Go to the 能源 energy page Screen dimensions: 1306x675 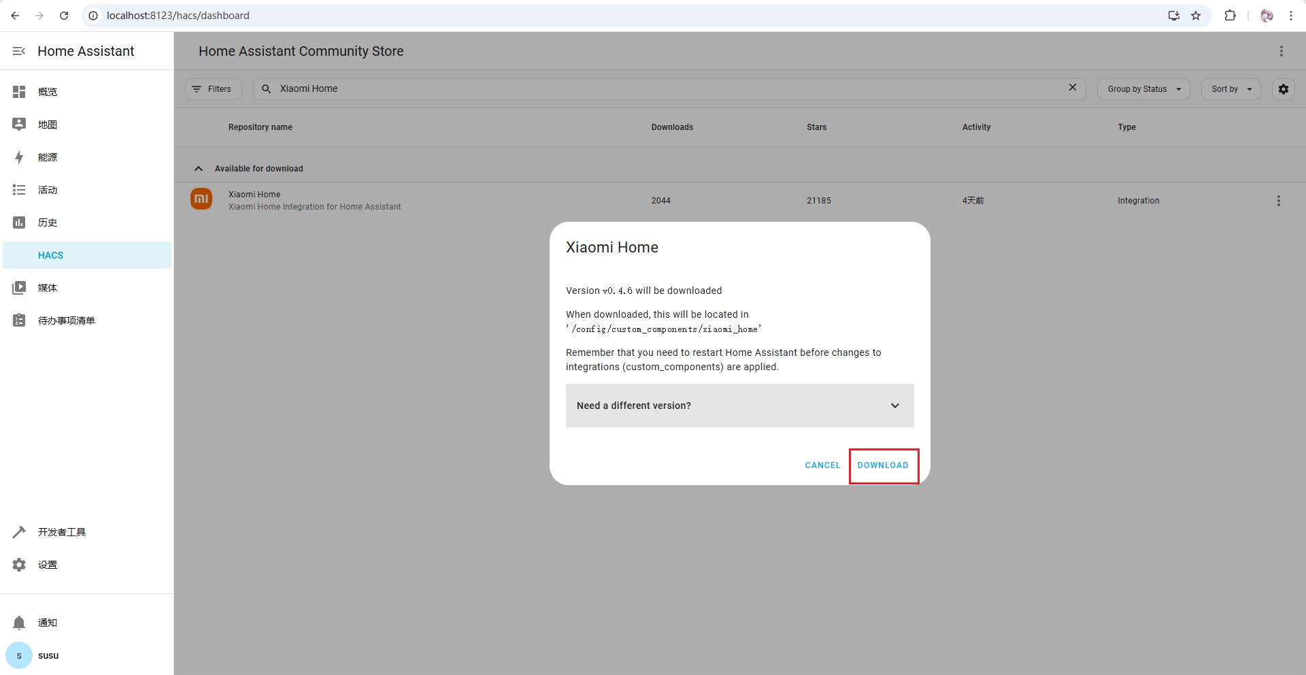(48, 157)
